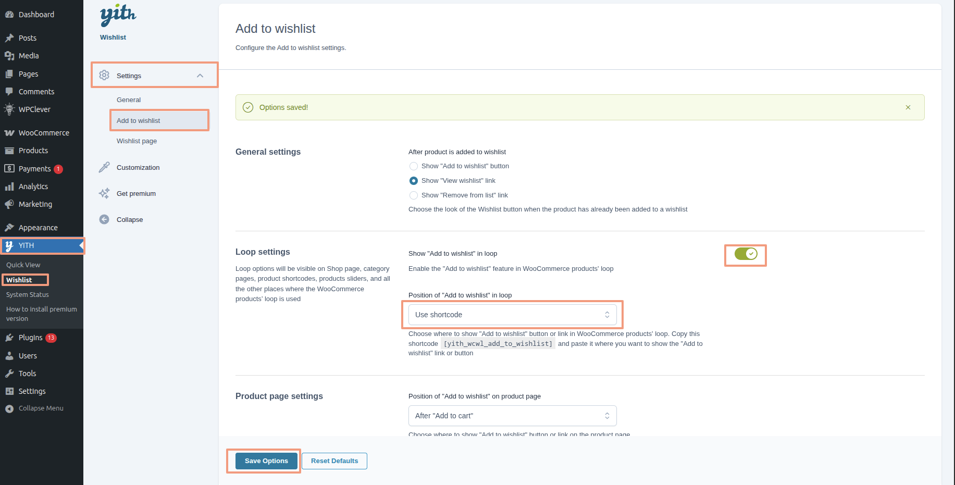The image size is (955, 485).
Task: Select Show "Remove from list" link radio
Action: [414, 195]
